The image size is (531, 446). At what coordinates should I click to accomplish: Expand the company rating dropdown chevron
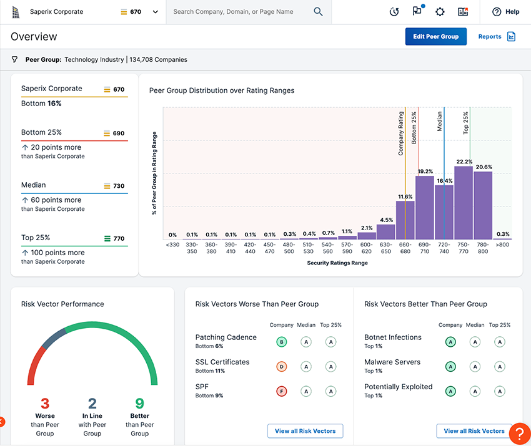pyautogui.click(x=154, y=11)
